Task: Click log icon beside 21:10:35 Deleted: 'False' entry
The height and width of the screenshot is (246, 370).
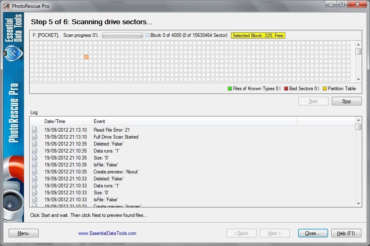Action: [35, 143]
